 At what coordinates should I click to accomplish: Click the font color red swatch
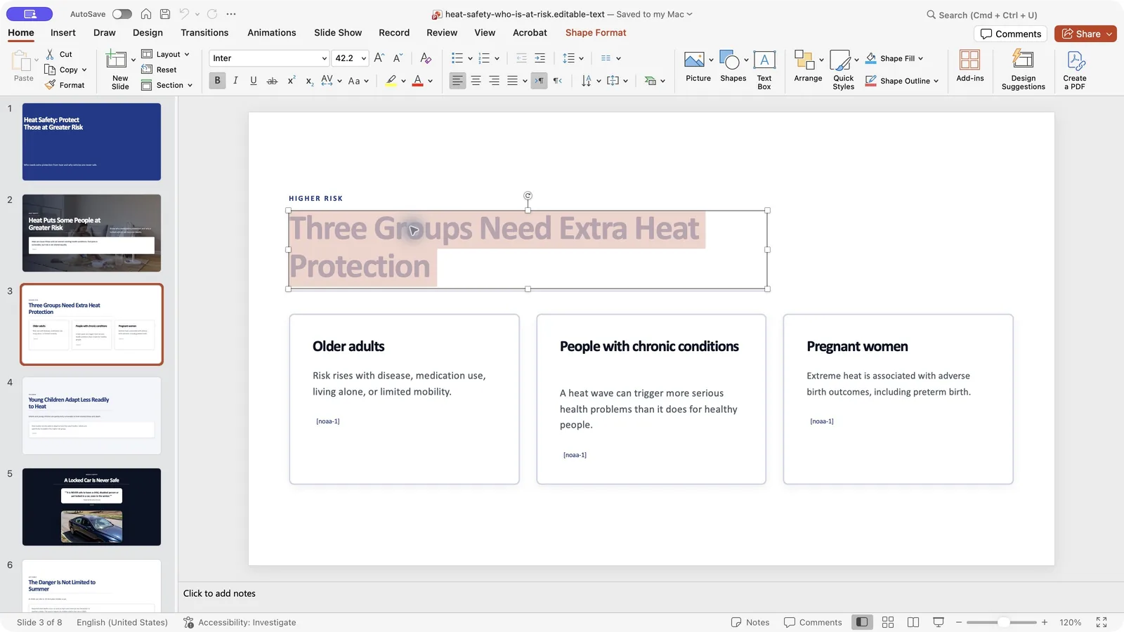tap(417, 81)
